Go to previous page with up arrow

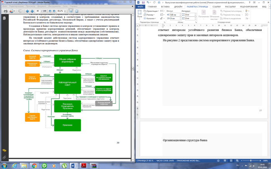point(27,11)
